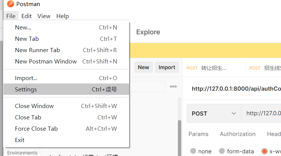This screenshot has height=156, width=281.
Task: Click the request title http://127.0.0.1:8000/api/authCo
Action: coord(236,89)
